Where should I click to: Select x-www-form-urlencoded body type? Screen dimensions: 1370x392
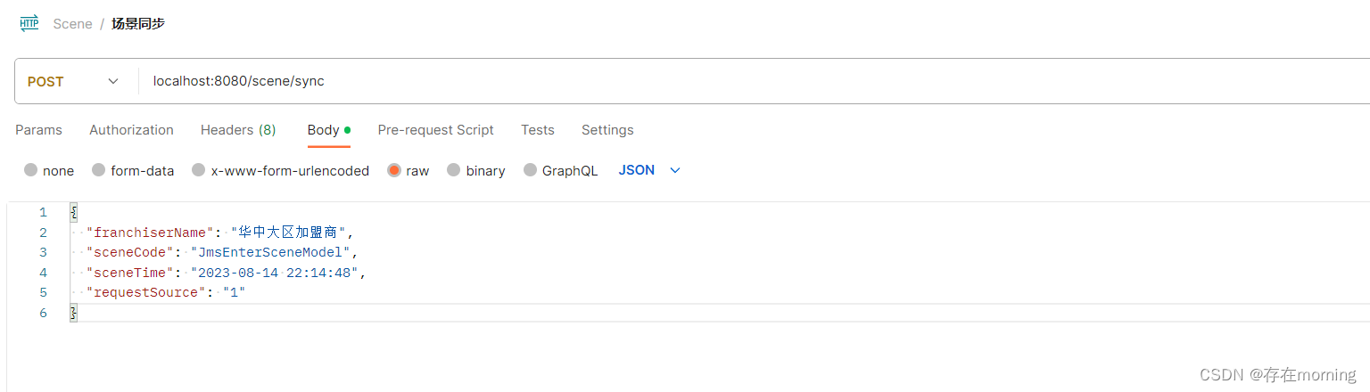199,170
